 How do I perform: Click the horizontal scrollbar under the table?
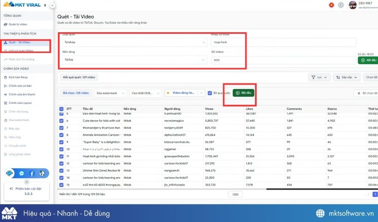pos(322,189)
